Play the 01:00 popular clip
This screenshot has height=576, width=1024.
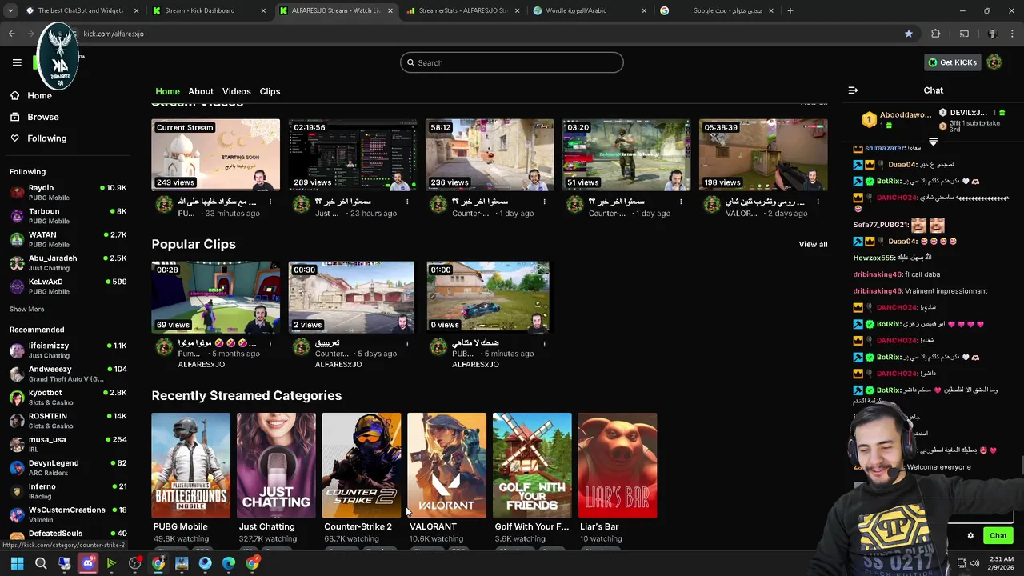488,297
